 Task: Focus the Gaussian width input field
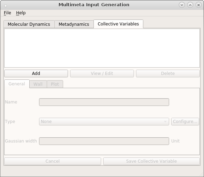[x=104, y=141]
